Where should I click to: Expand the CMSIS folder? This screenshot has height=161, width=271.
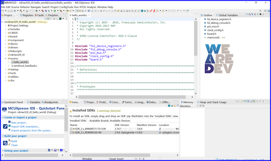5,33
